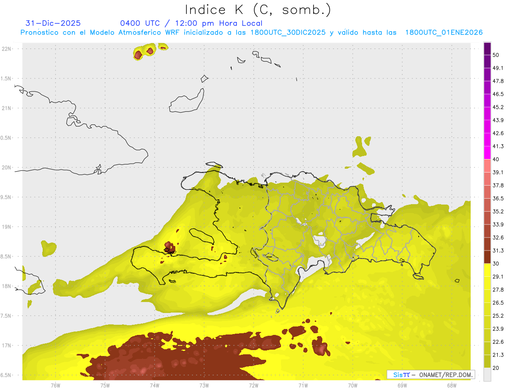Select the colorbar value "47.8"

pyautogui.click(x=498, y=81)
